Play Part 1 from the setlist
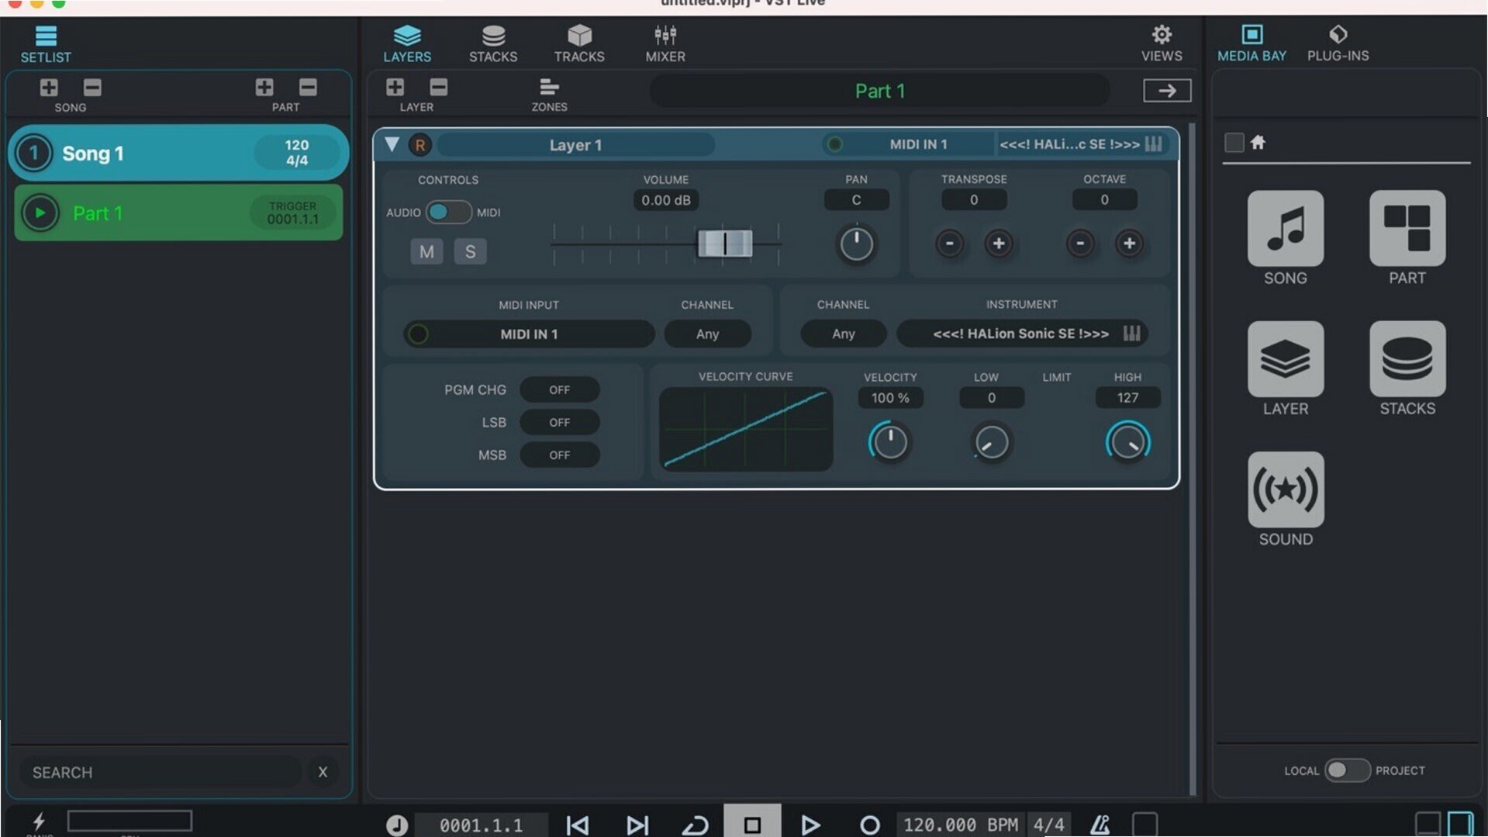The image size is (1488, 837). [40, 213]
